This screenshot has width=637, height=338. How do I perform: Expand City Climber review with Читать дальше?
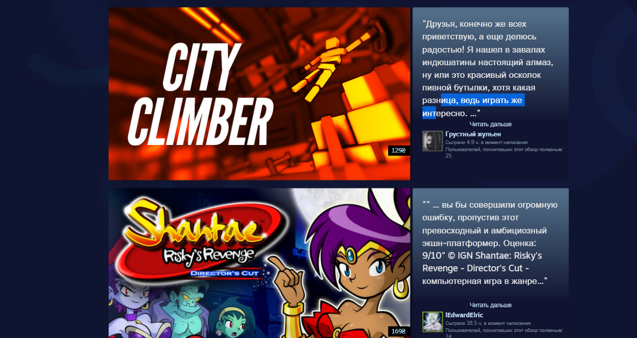point(491,124)
